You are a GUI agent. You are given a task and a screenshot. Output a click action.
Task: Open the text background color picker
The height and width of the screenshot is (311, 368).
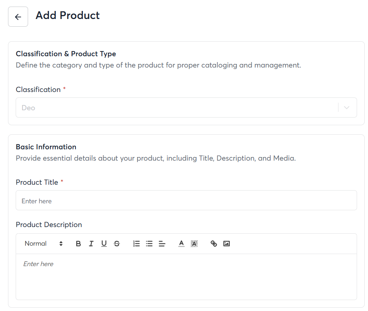pos(194,243)
